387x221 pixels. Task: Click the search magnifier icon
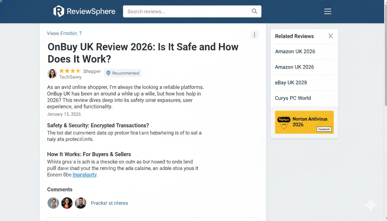254,11
